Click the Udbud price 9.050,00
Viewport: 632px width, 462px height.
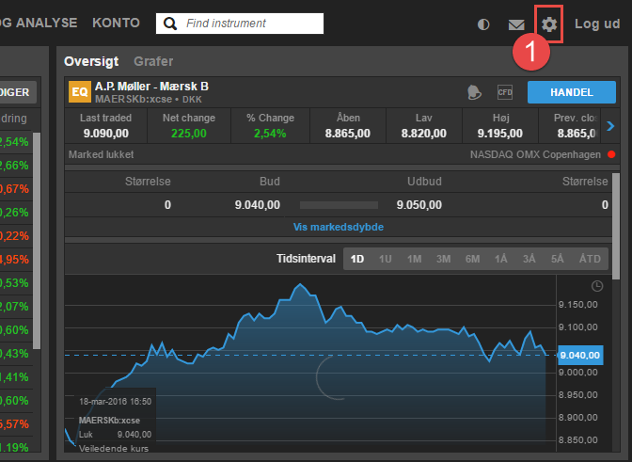point(419,205)
